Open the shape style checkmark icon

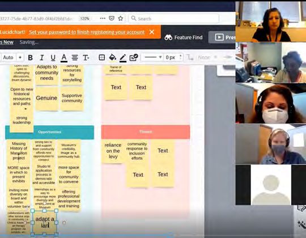(x=134, y=57)
